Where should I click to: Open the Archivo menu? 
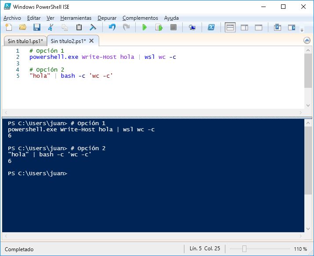[12, 18]
